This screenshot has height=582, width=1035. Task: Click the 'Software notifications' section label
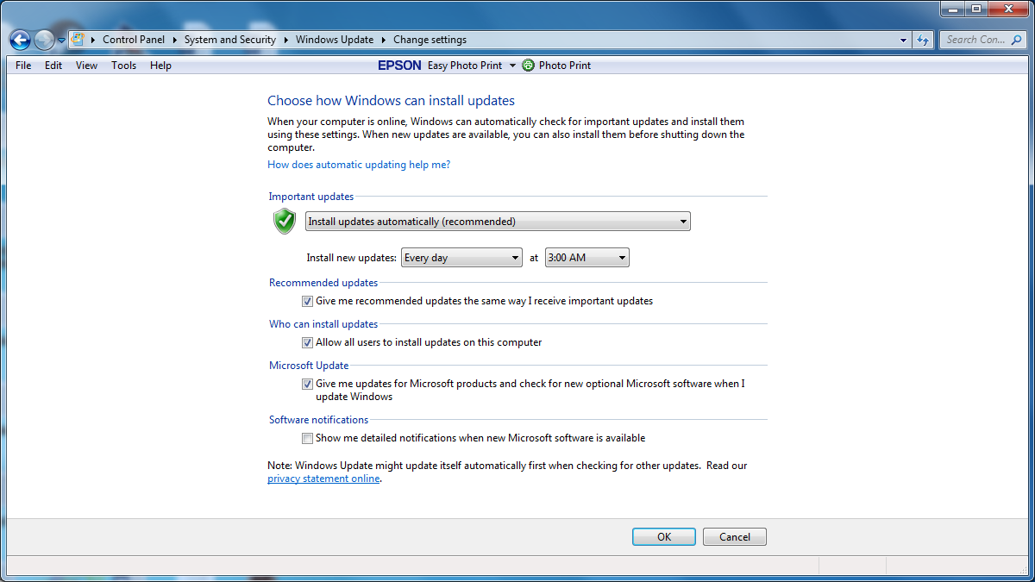point(318,420)
